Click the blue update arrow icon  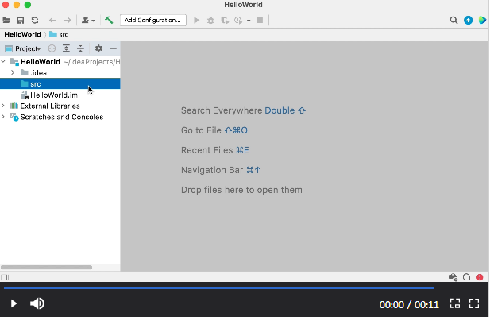click(468, 21)
